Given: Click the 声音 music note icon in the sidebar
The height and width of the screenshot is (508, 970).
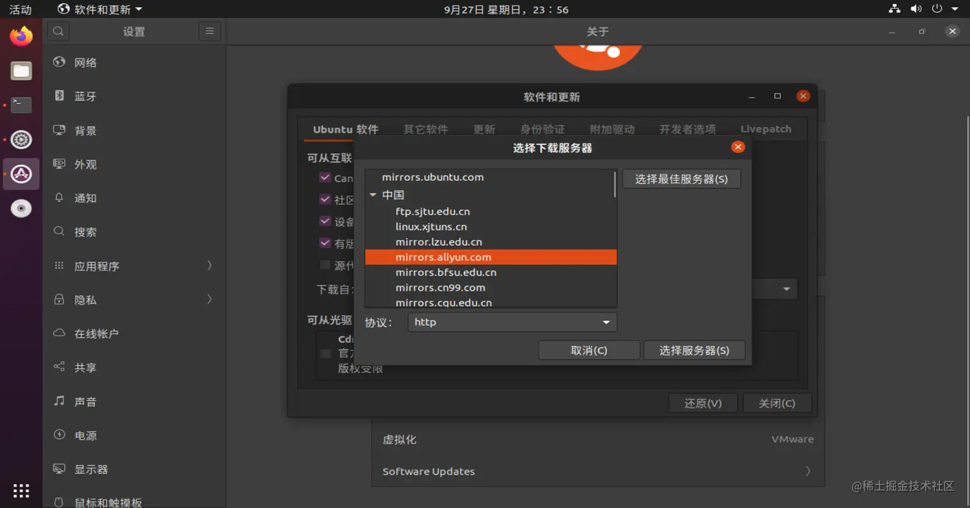Looking at the screenshot, I should (59, 401).
